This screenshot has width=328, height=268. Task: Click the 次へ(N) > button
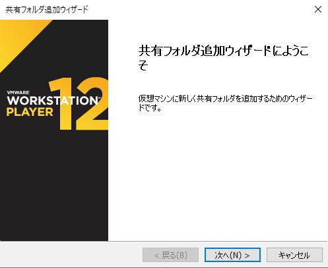pyautogui.click(x=232, y=255)
